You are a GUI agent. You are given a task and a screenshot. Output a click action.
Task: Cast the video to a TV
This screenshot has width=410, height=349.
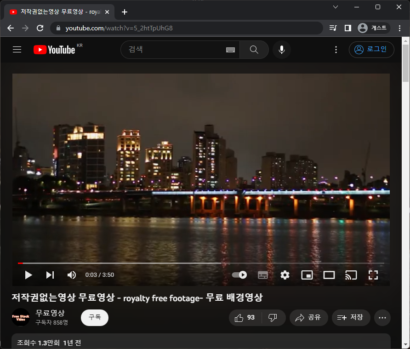pyautogui.click(x=351, y=275)
